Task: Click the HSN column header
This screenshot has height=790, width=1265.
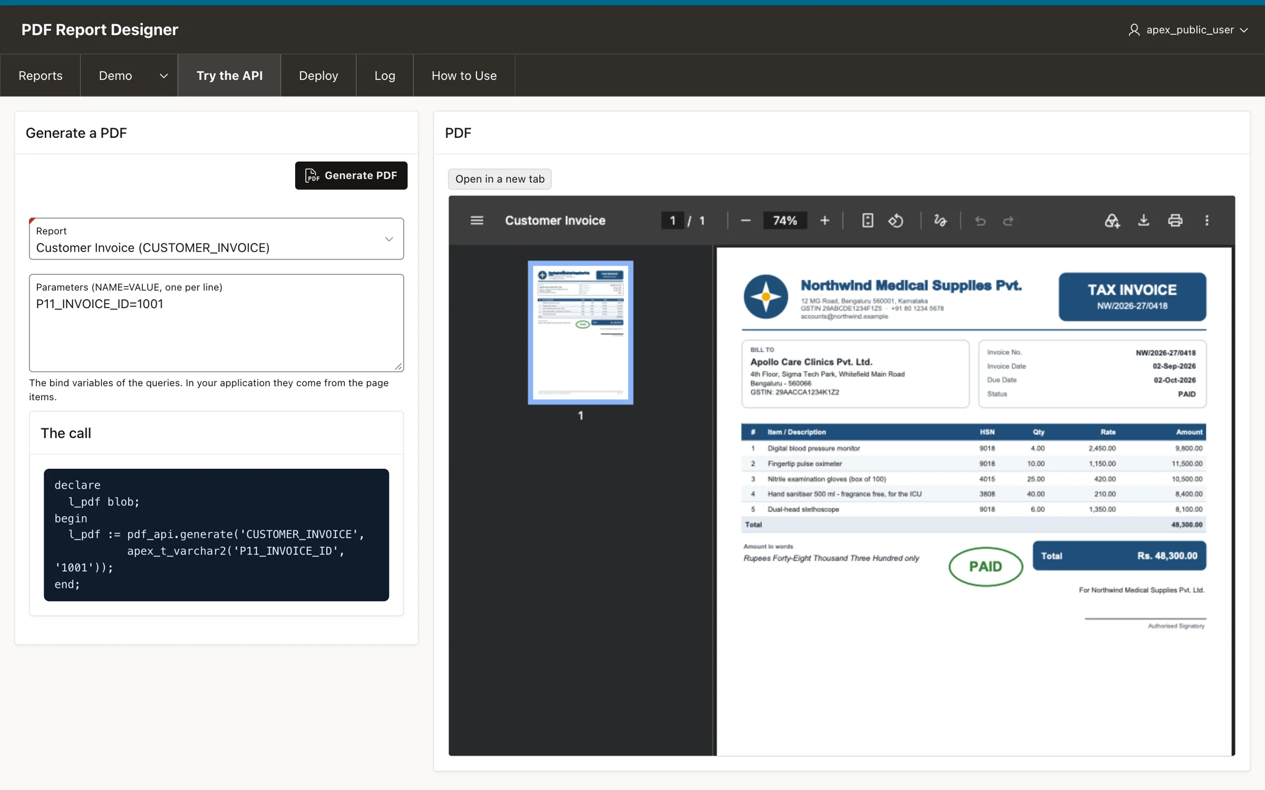Action: tap(987, 432)
